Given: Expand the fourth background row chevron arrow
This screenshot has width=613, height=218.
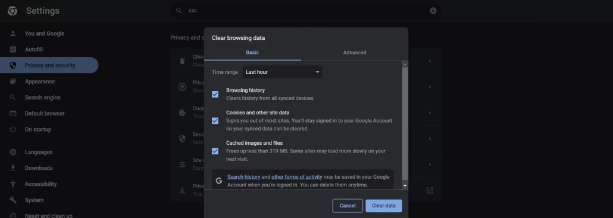Looking at the screenshot, I should click(x=430, y=138).
